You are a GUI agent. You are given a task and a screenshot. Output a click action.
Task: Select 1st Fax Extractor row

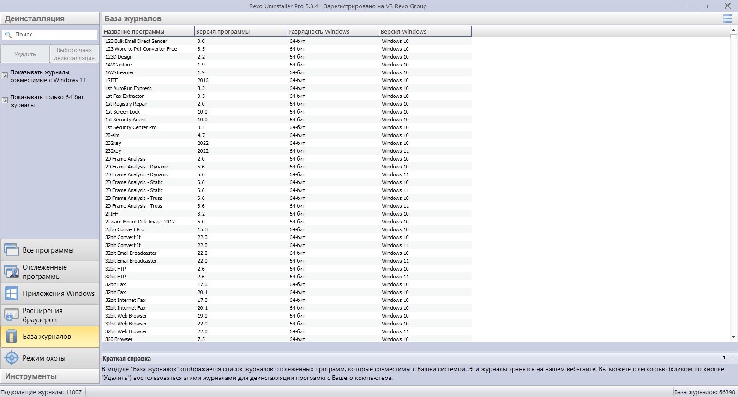pyautogui.click(x=287, y=96)
